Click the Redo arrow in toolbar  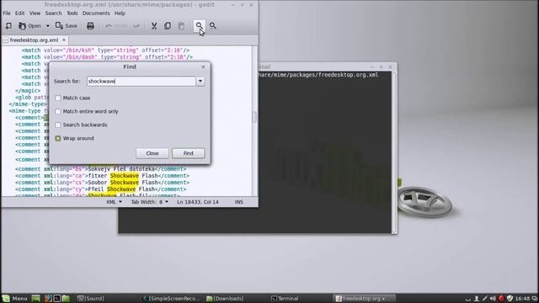point(136,26)
